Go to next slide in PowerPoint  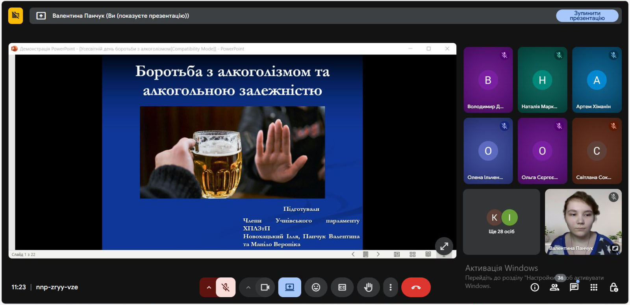click(378, 254)
